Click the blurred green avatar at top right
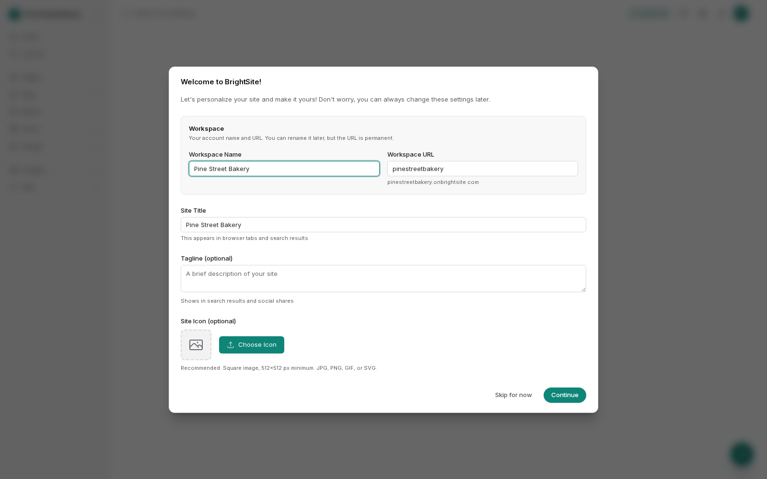The image size is (767, 479). pyautogui.click(x=741, y=14)
